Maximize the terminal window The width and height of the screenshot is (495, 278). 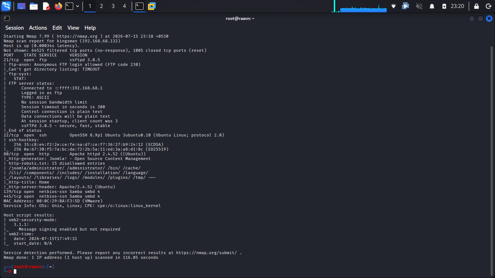click(x=481, y=18)
